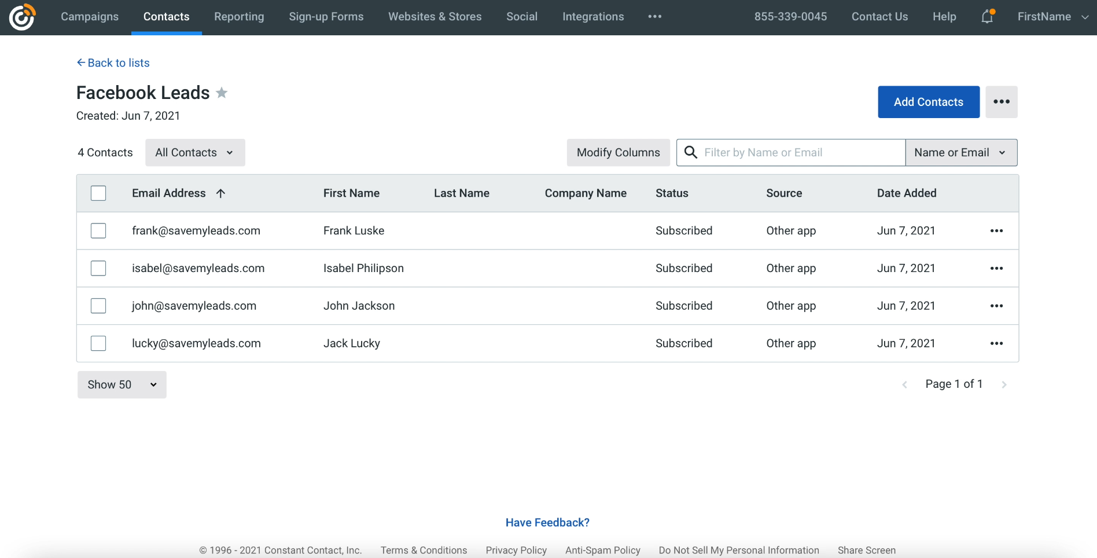This screenshot has height=558, width=1097.
Task: Open the Help link
Action: pos(944,17)
